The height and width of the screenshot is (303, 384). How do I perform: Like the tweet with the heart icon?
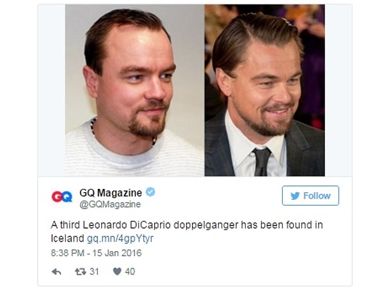117,272
